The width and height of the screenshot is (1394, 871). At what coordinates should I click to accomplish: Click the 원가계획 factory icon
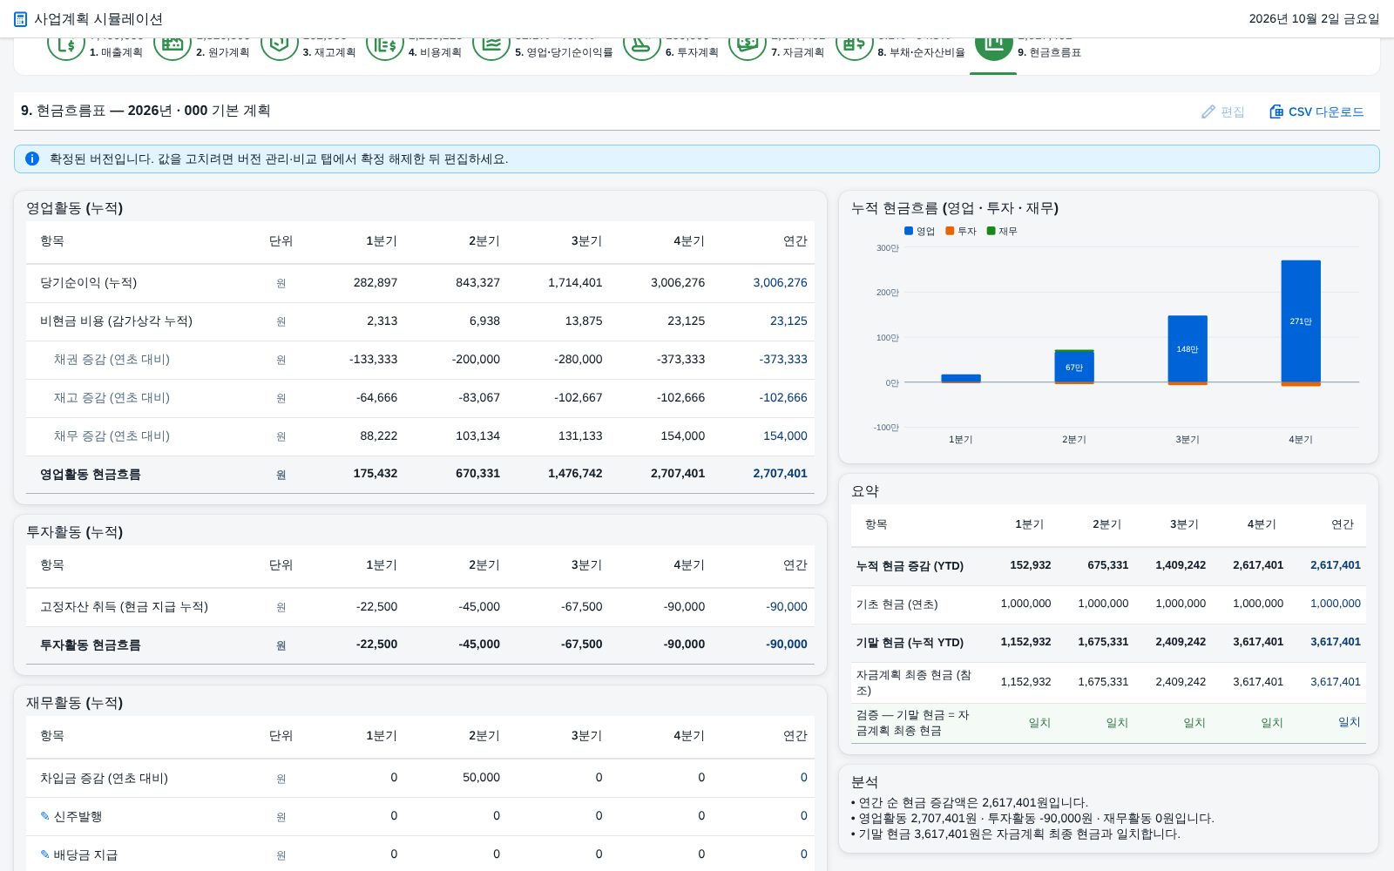(173, 48)
